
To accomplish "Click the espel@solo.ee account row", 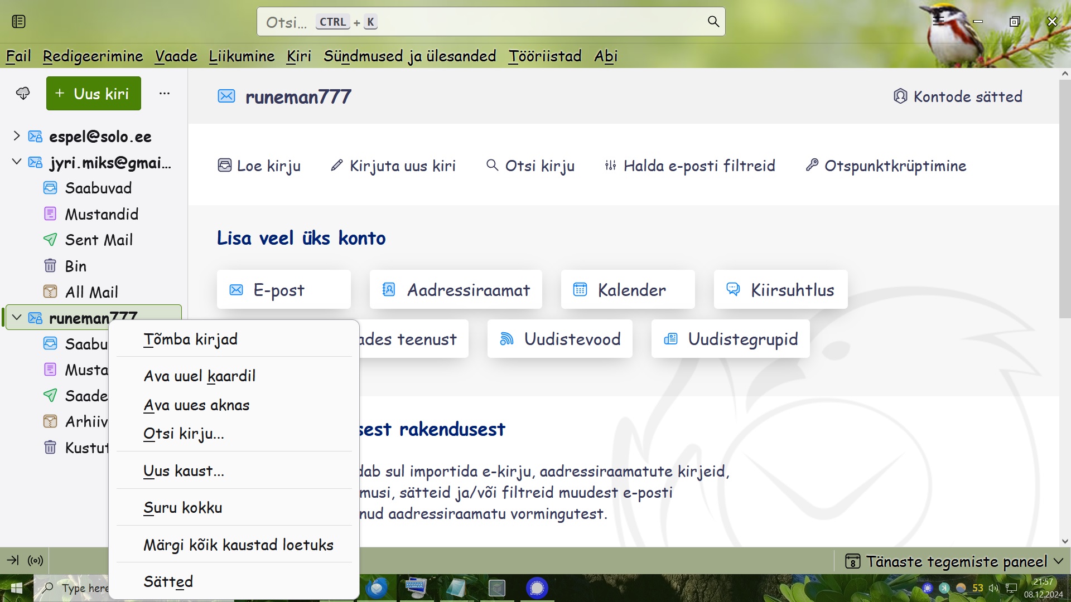I will pyautogui.click(x=94, y=136).
